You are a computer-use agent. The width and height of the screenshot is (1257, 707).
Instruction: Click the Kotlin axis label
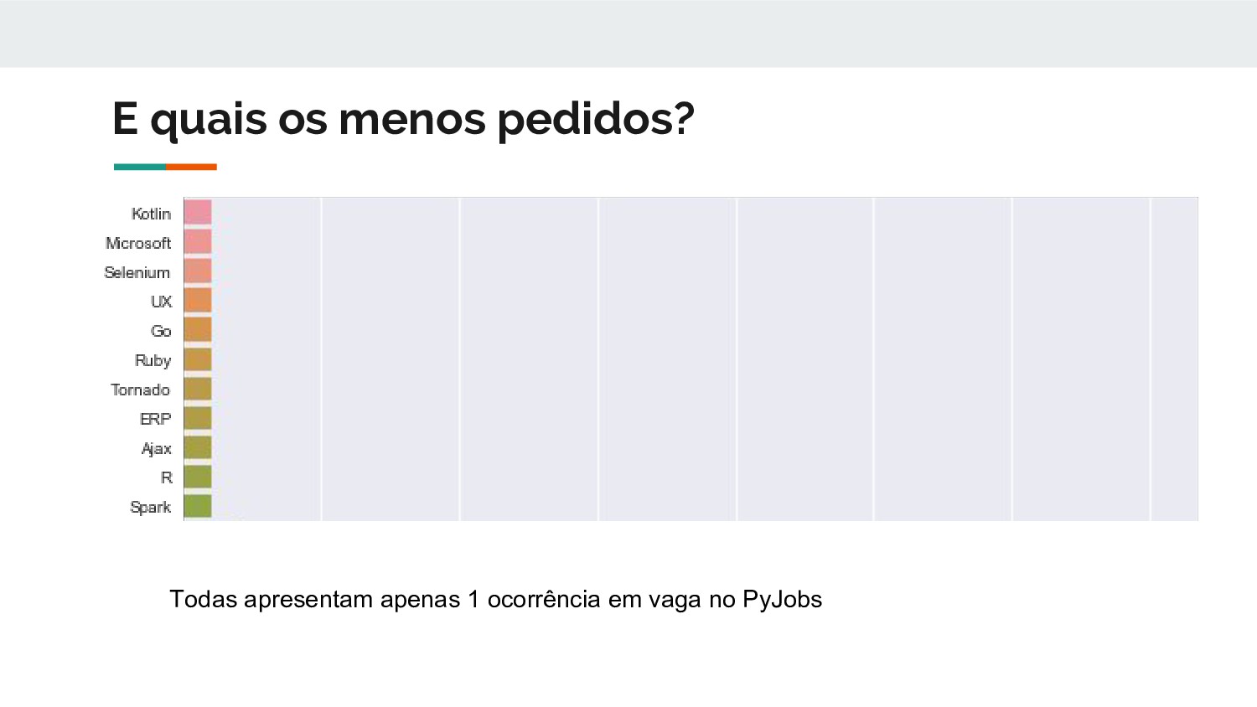(x=151, y=214)
